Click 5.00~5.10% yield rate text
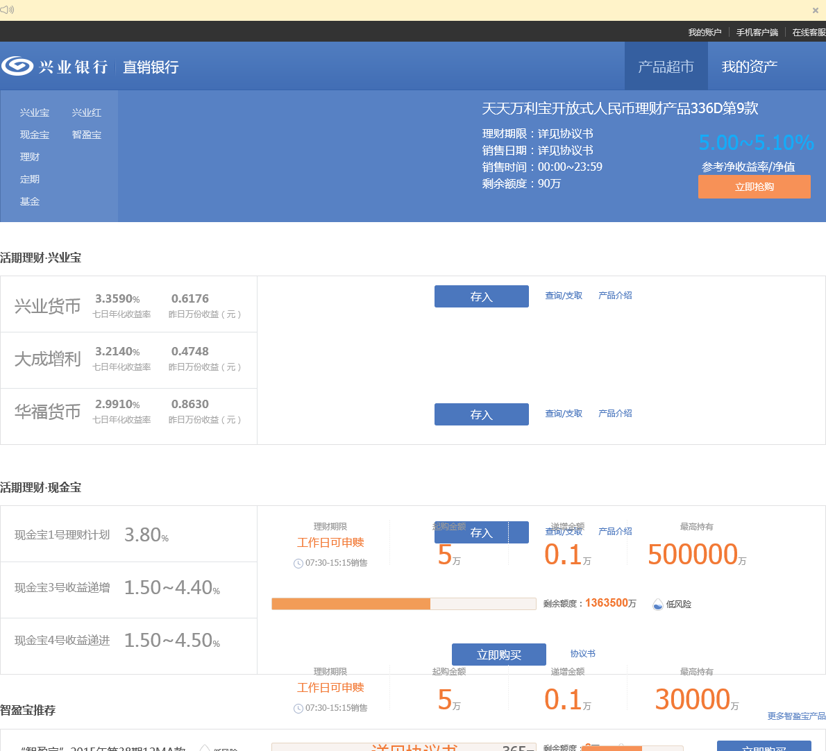 756,143
